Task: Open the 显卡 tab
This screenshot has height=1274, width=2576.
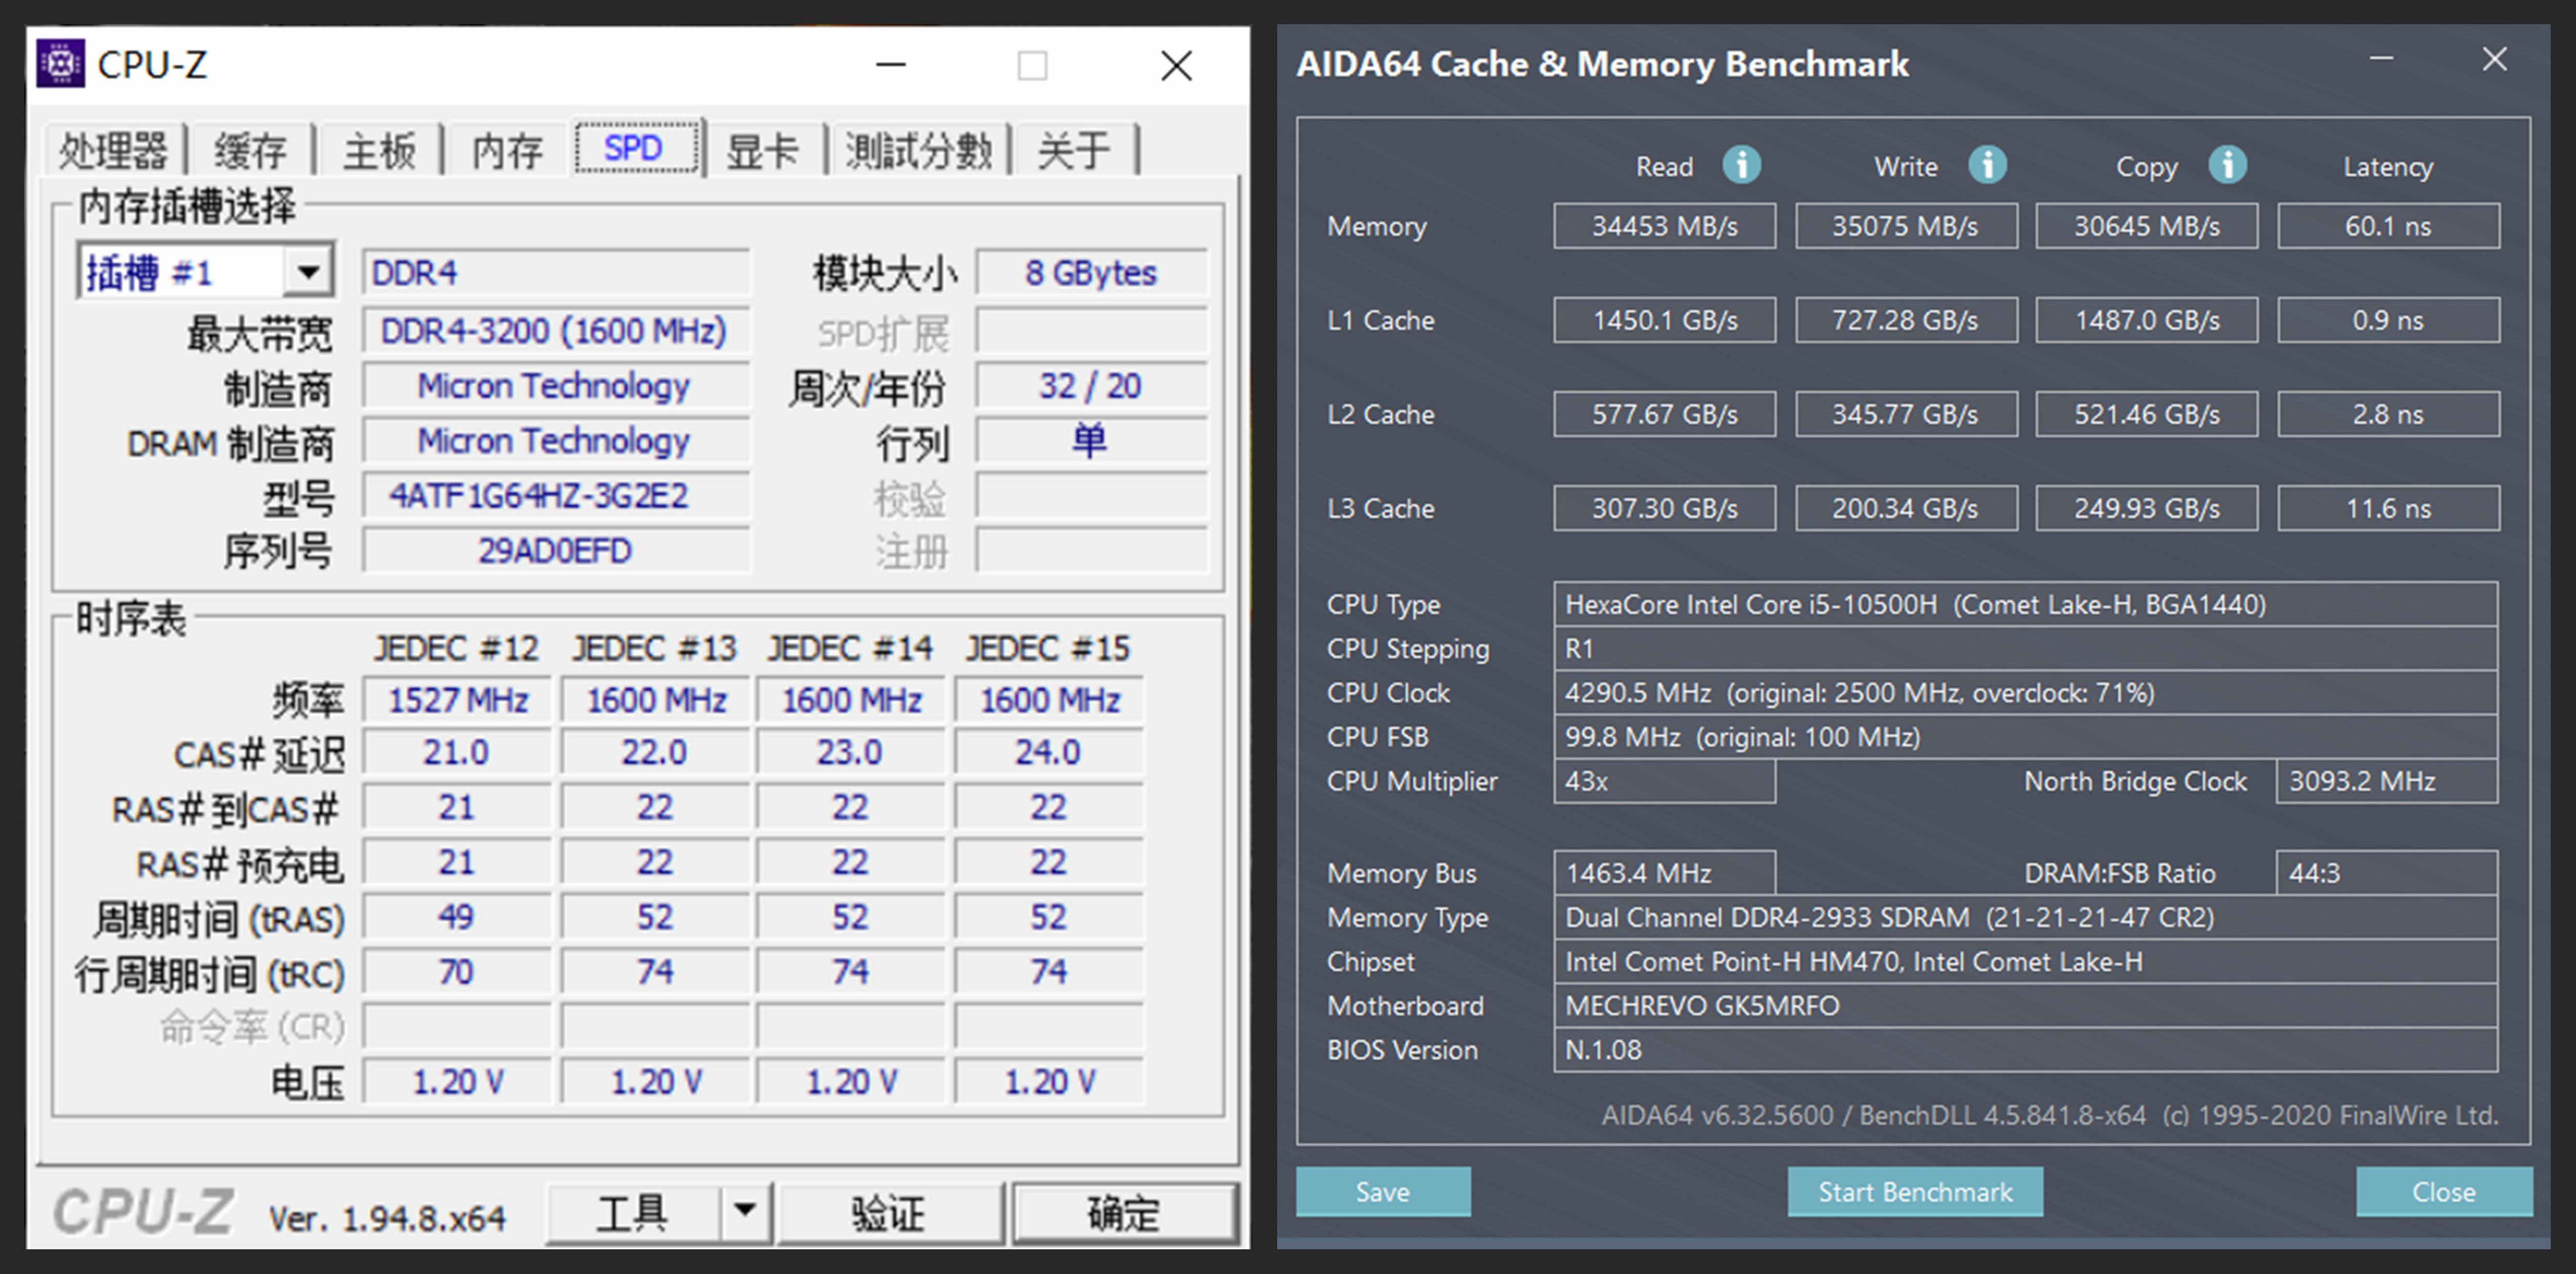Action: tap(762, 151)
